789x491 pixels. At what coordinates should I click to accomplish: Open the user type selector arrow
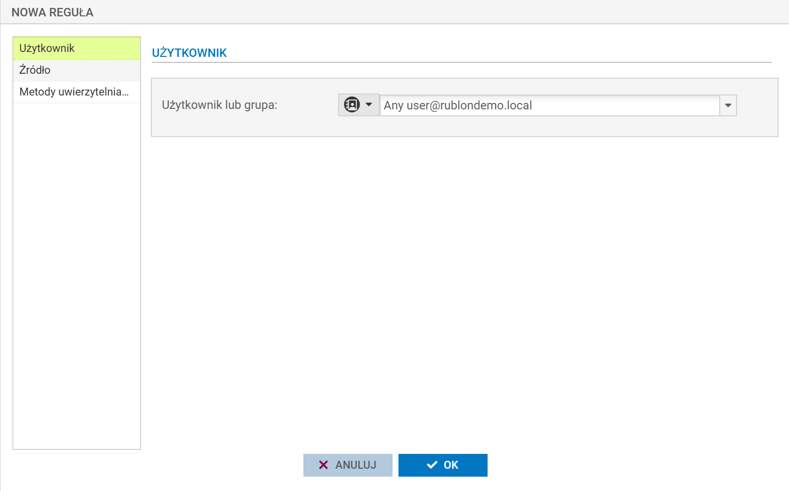[x=369, y=105]
